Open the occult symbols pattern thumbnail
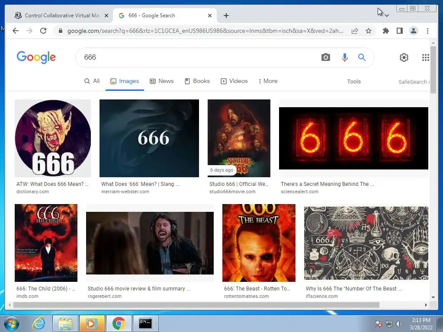This screenshot has height=332, width=443. 366,243
